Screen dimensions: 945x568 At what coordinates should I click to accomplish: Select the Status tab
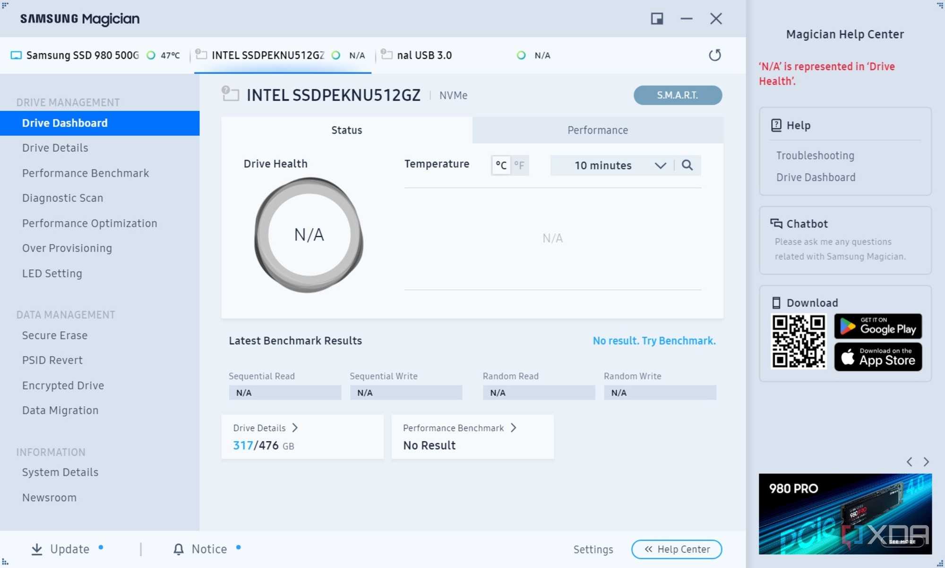click(346, 130)
